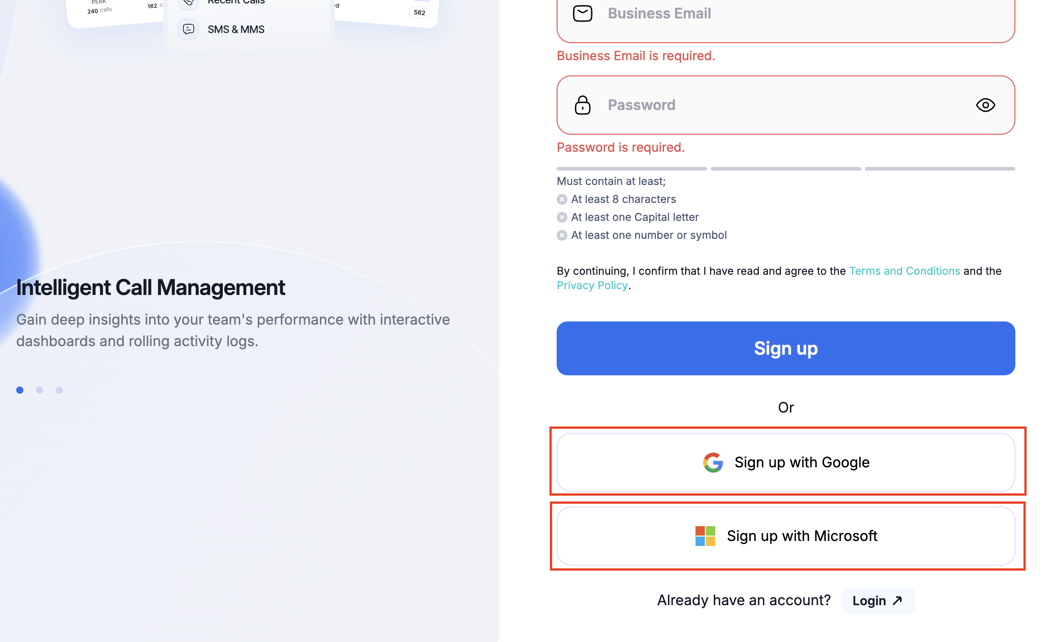Viewport: 1063px width, 642px height.
Task: Select the third carousel dot indicator
Action: coord(59,390)
